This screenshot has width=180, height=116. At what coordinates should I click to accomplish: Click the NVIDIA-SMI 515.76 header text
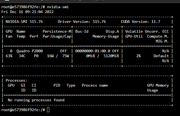[x=24, y=22]
